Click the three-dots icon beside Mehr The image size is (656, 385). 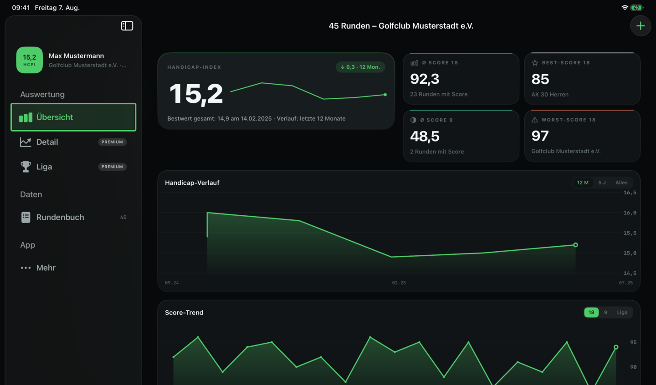[x=26, y=268]
